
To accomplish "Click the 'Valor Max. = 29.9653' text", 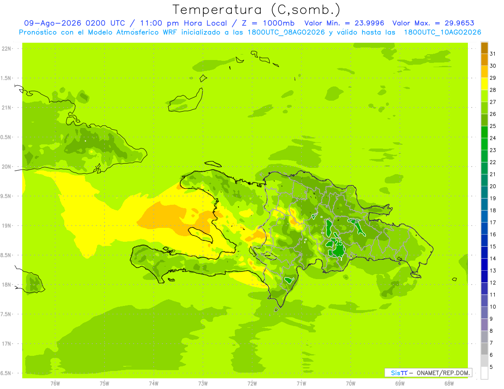I will tap(433, 23).
